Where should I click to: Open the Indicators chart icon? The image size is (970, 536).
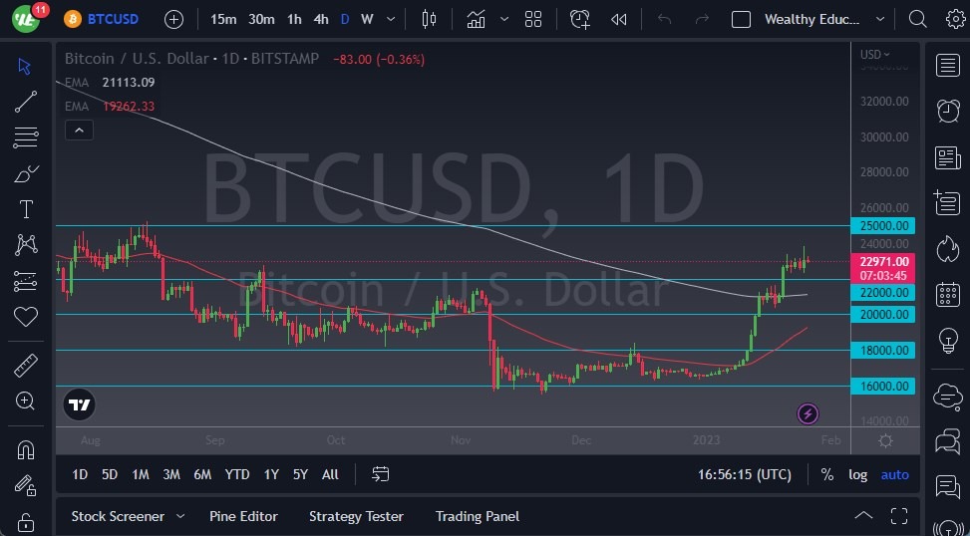tap(476, 19)
